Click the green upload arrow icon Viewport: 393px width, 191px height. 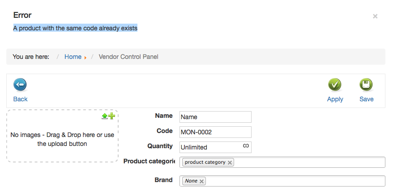pos(104,116)
